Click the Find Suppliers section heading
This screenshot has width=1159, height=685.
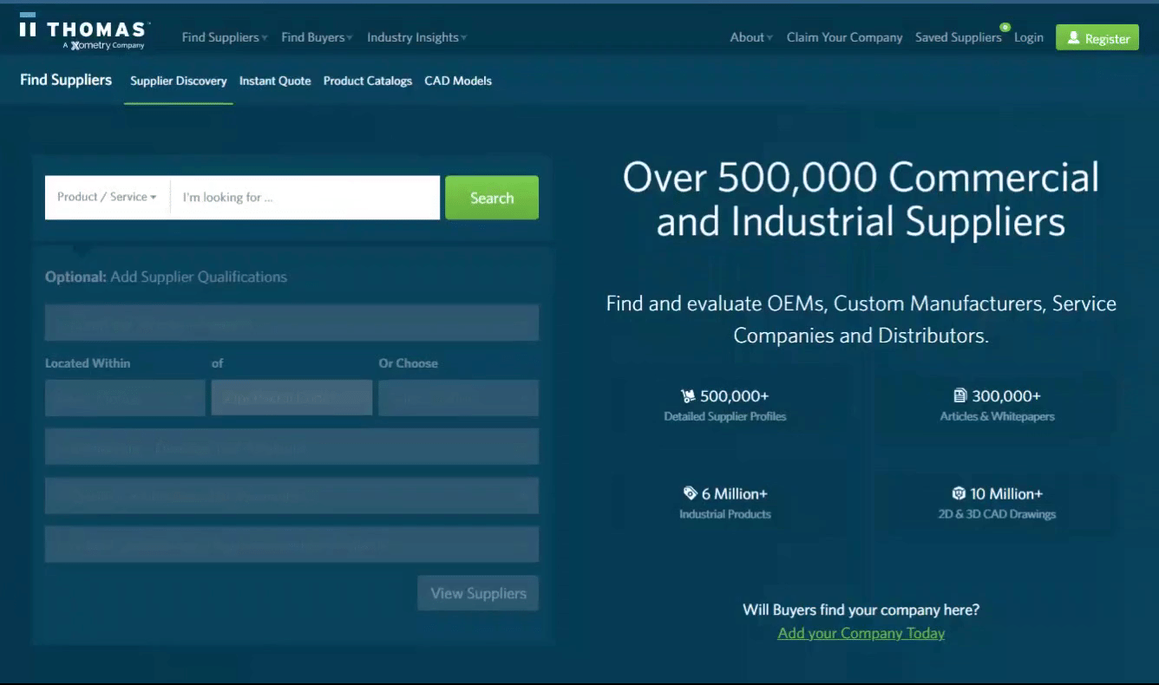(66, 80)
